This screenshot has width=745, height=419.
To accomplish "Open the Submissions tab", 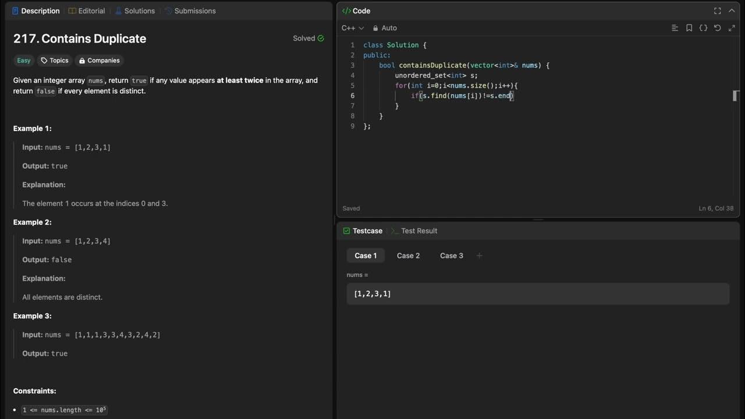I will [190, 11].
